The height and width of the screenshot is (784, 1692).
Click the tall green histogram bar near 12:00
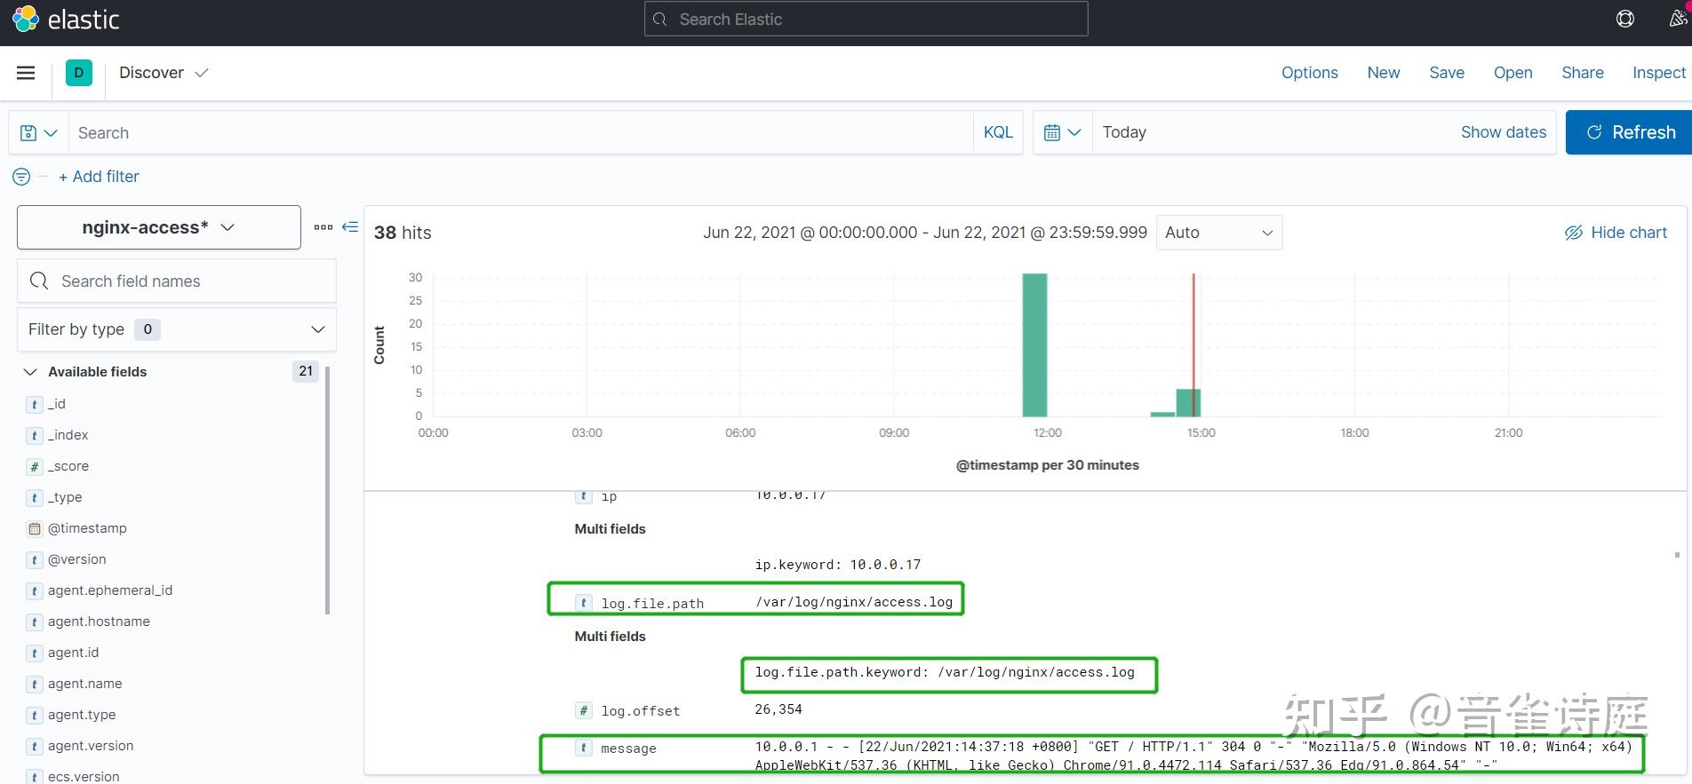[1034, 344]
